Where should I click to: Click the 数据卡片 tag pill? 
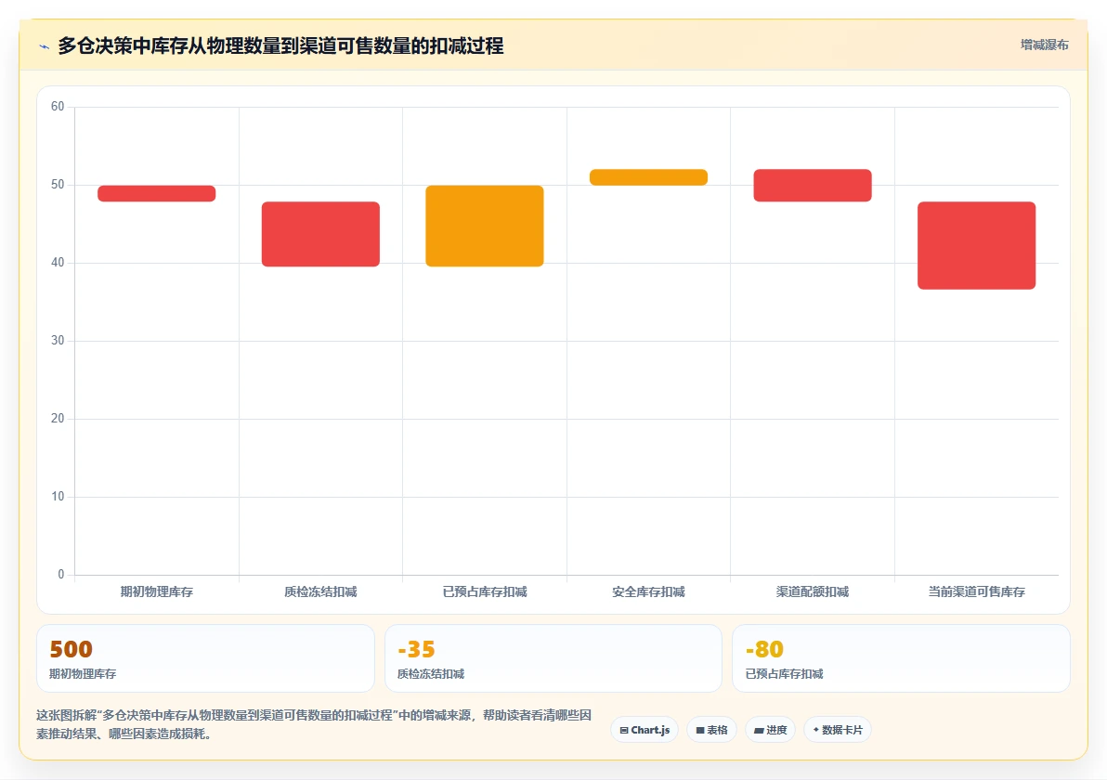tap(838, 730)
